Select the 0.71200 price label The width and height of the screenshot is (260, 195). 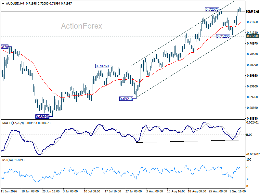[x=223, y=36]
